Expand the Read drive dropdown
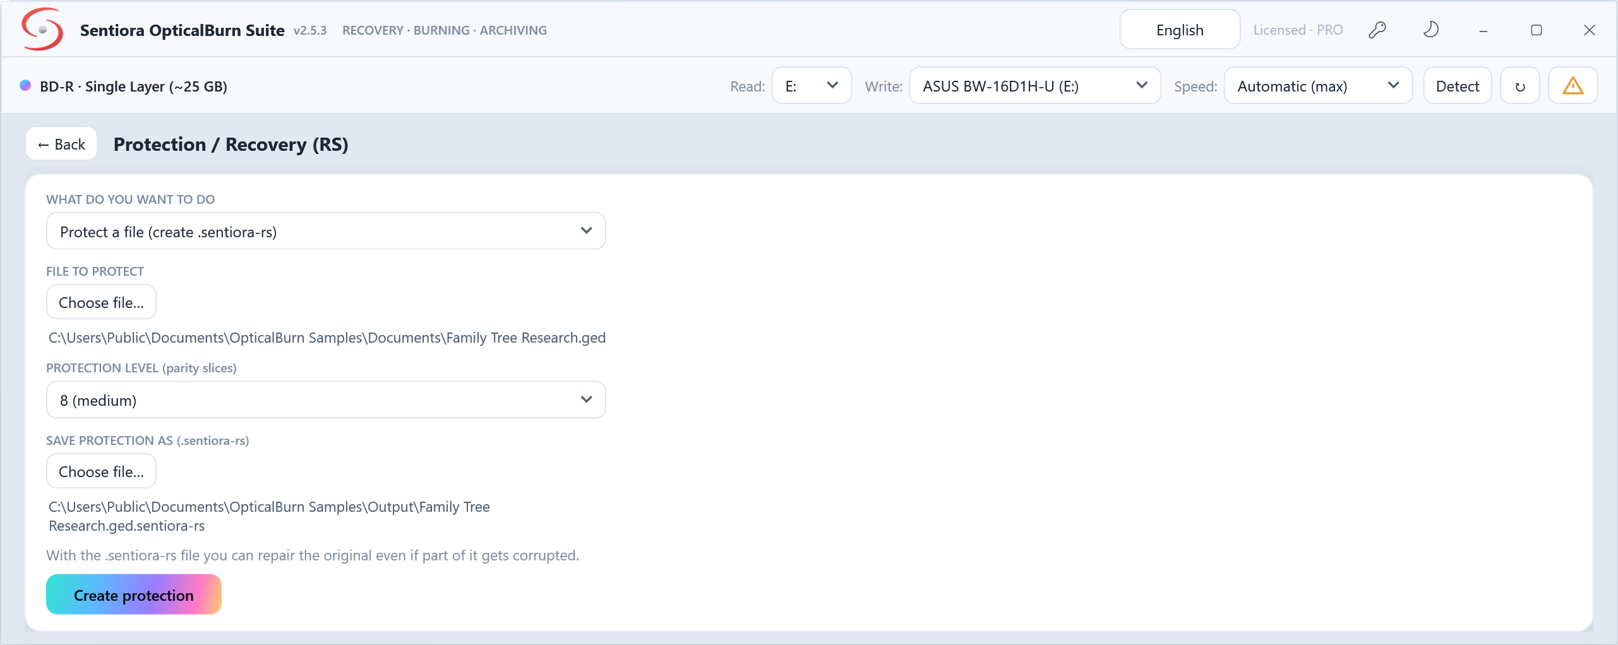The image size is (1618, 645). pyautogui.click(x=812, y=86)
